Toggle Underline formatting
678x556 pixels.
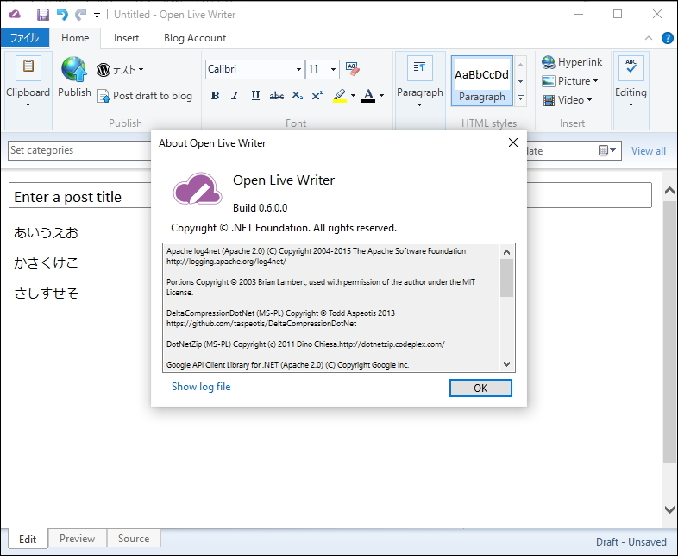(x=255, y=96)
